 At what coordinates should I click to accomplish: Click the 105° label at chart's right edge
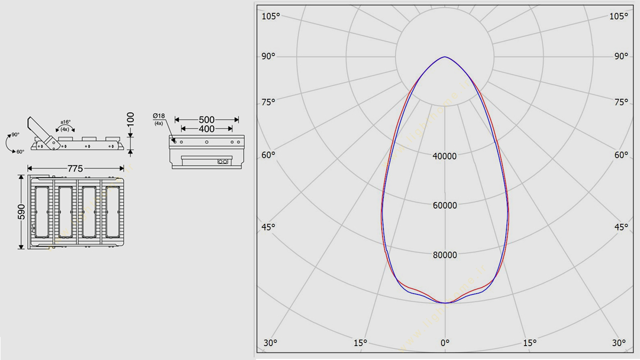point(619,17)
